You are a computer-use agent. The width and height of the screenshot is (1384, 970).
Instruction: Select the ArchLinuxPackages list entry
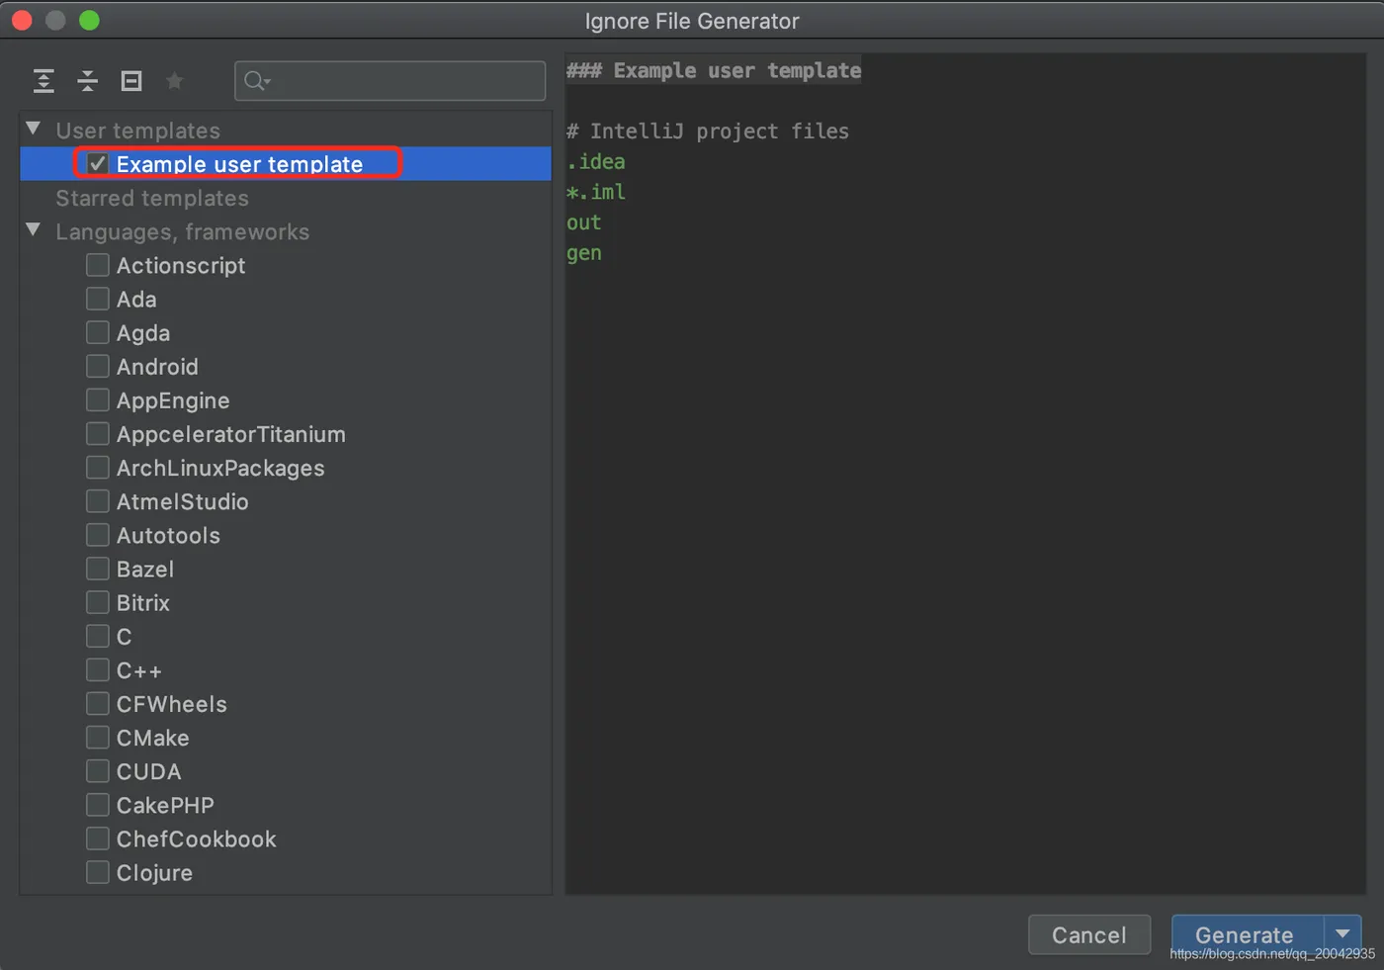pos(220,468)
